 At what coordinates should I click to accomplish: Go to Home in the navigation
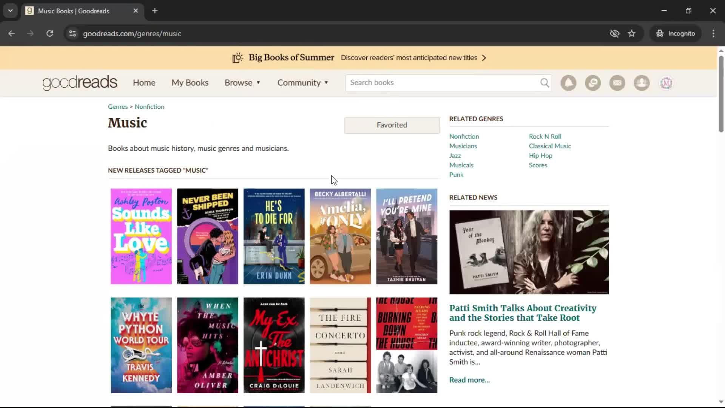pos(144,83)
